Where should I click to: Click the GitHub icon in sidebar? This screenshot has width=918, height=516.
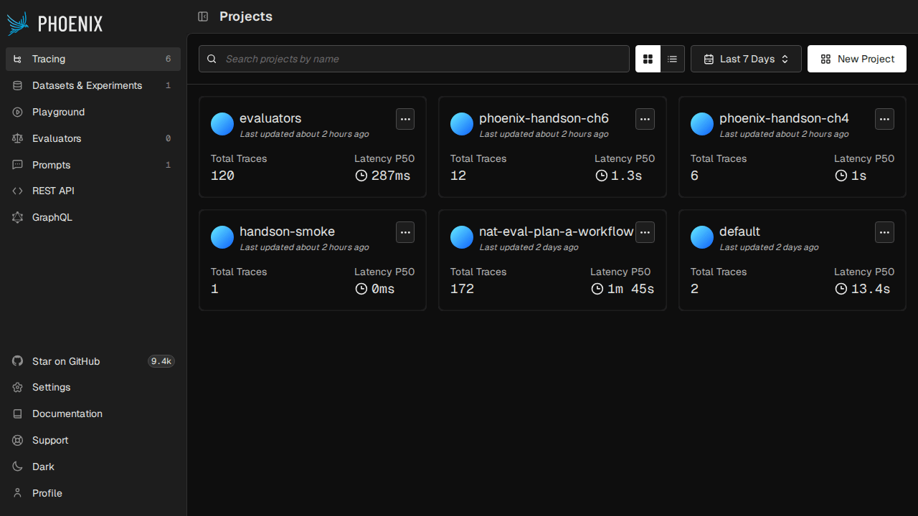coord(18,361)
